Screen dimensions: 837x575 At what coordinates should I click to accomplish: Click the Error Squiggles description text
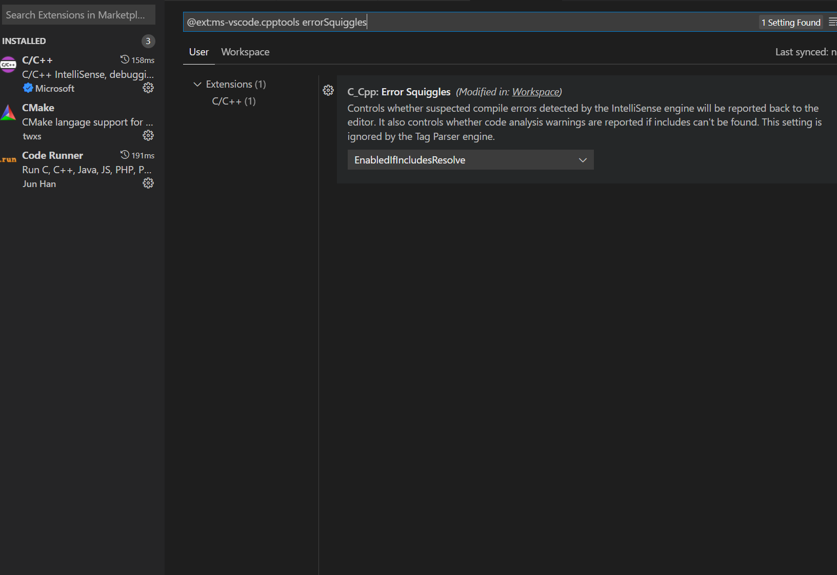[x=585, y=122]
